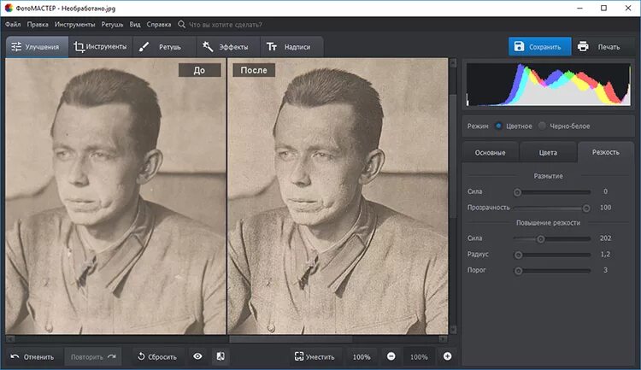Click the Print (Печать) button
Screen dimensions: 641x370
pos(599,47)
